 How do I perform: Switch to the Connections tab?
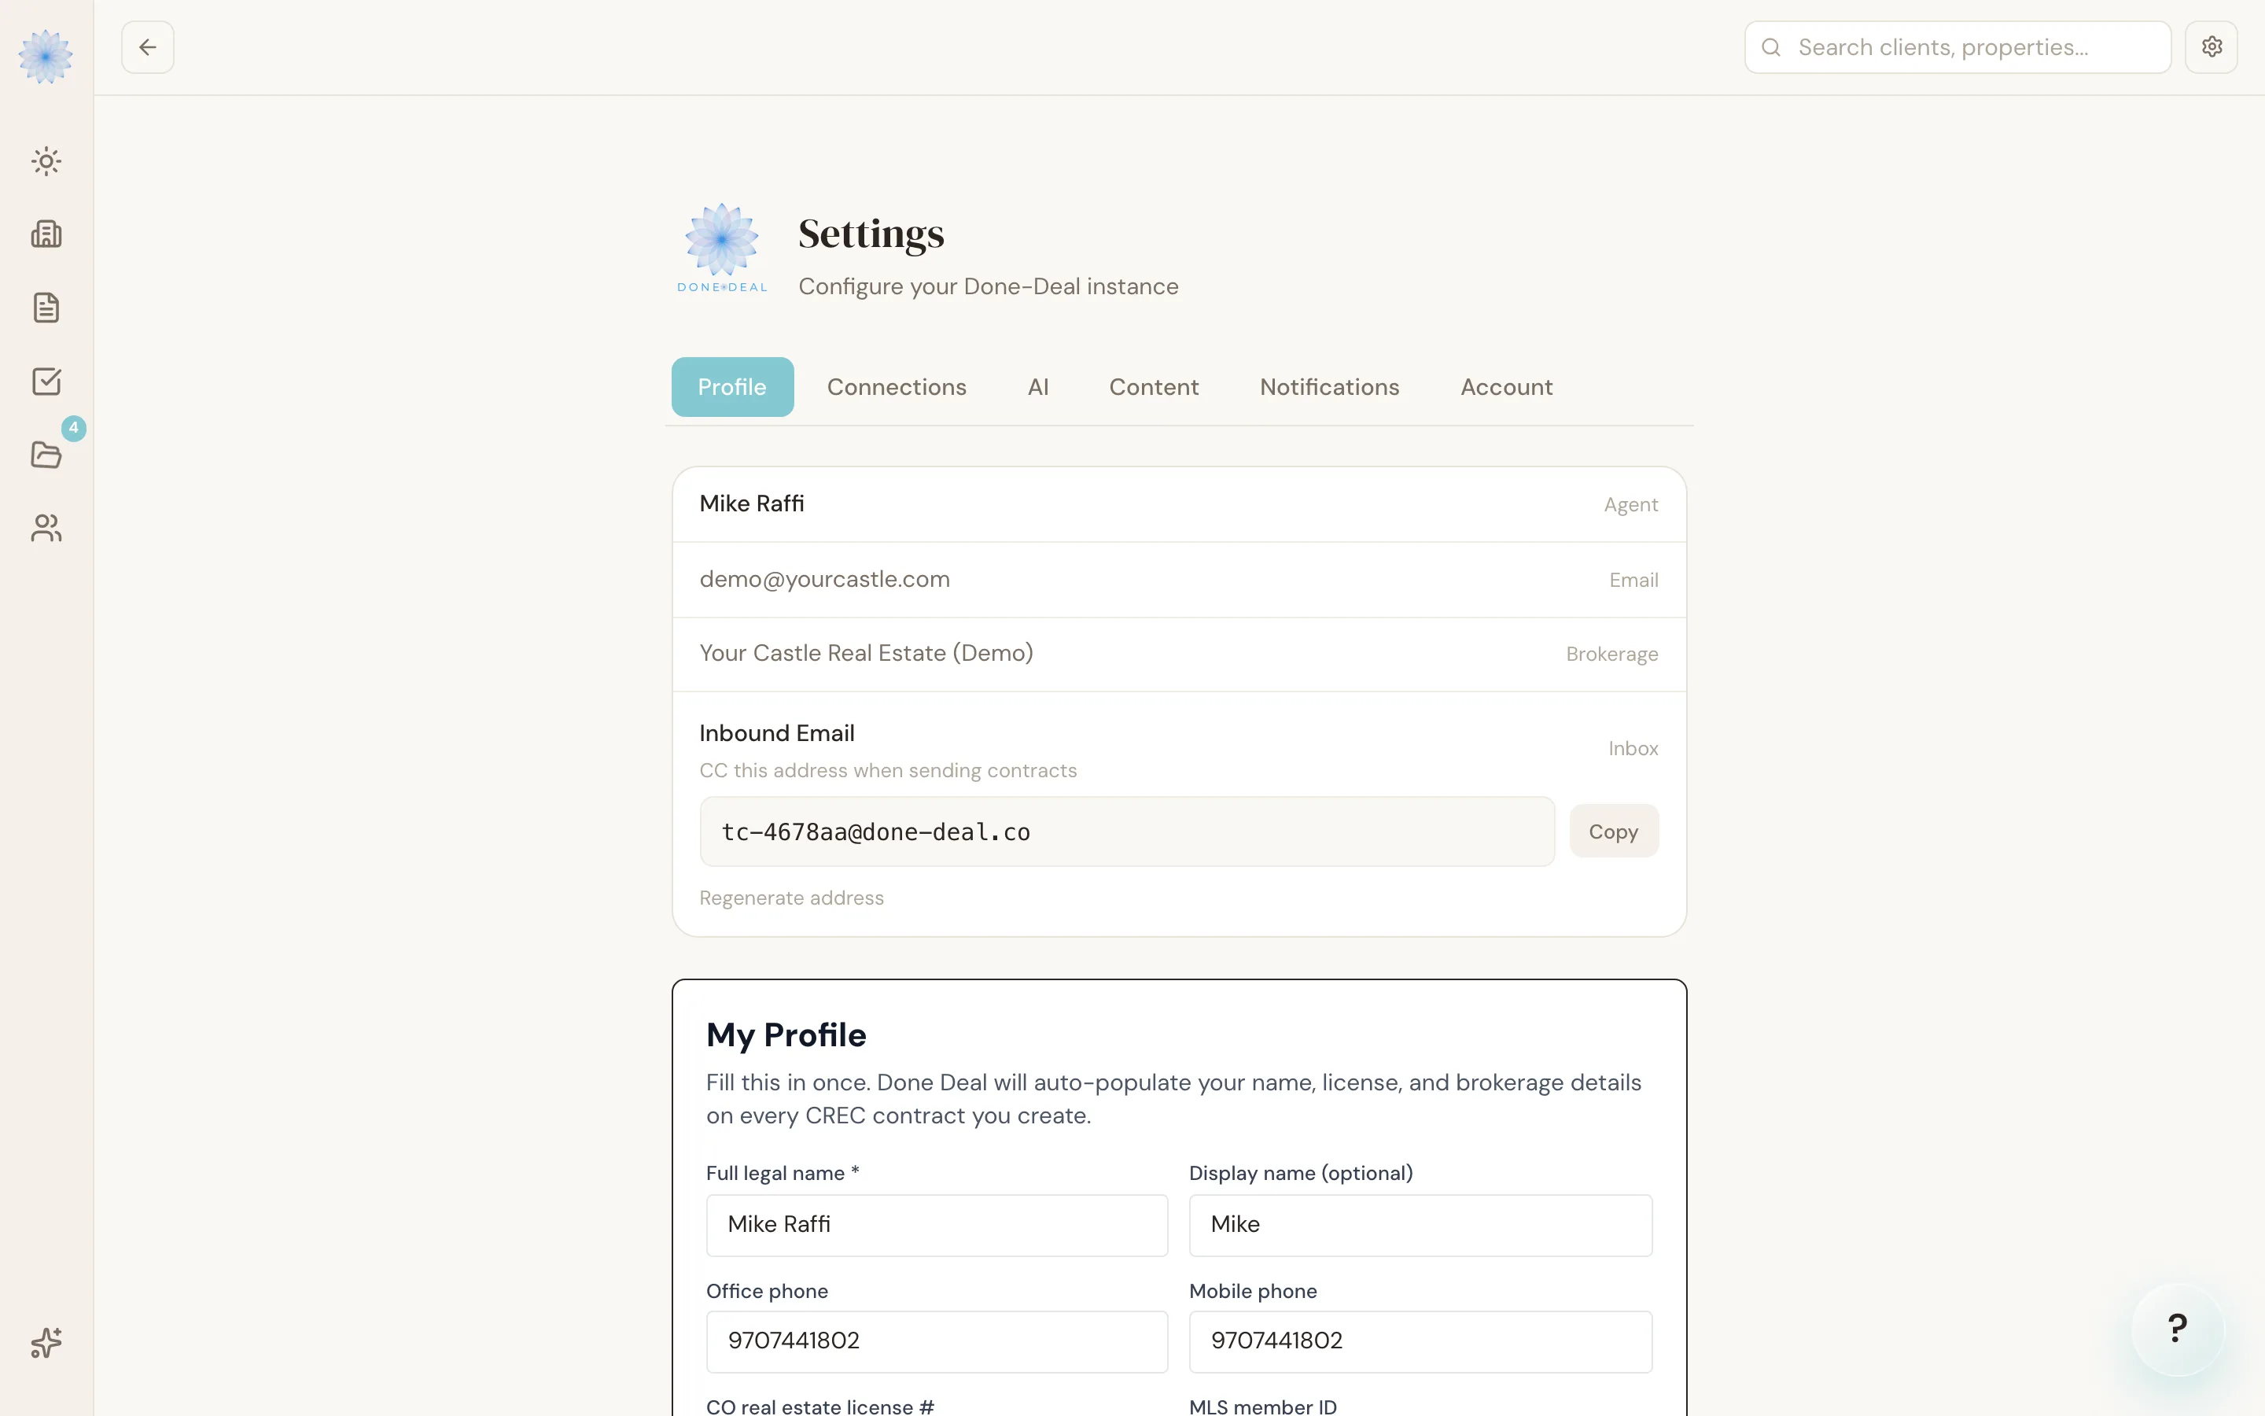click(x=896, y=387)
